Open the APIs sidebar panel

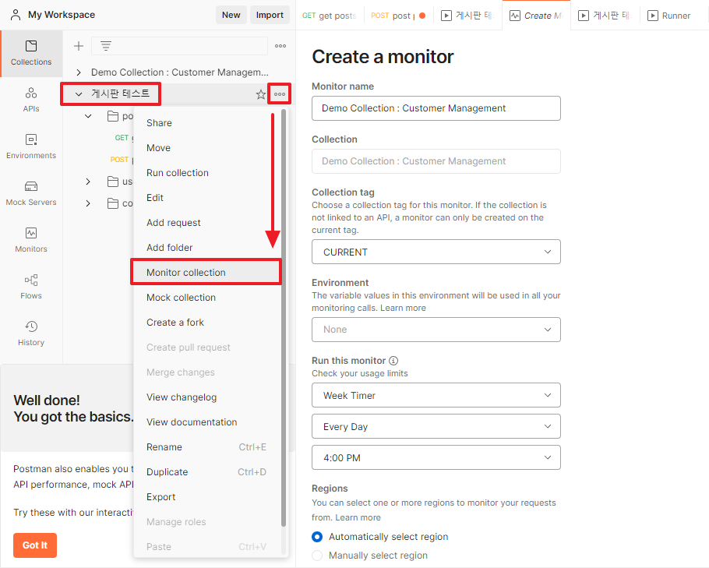[31, 100]
